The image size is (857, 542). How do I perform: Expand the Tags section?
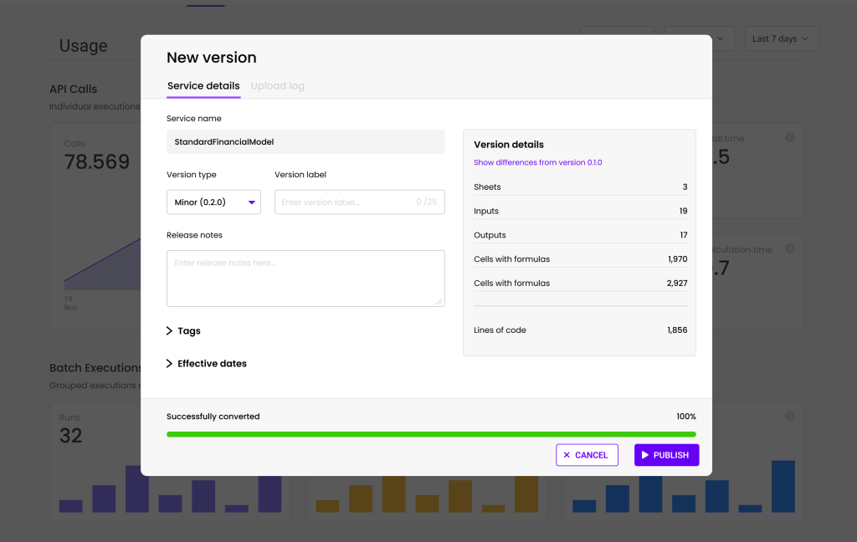click(183, 330)
